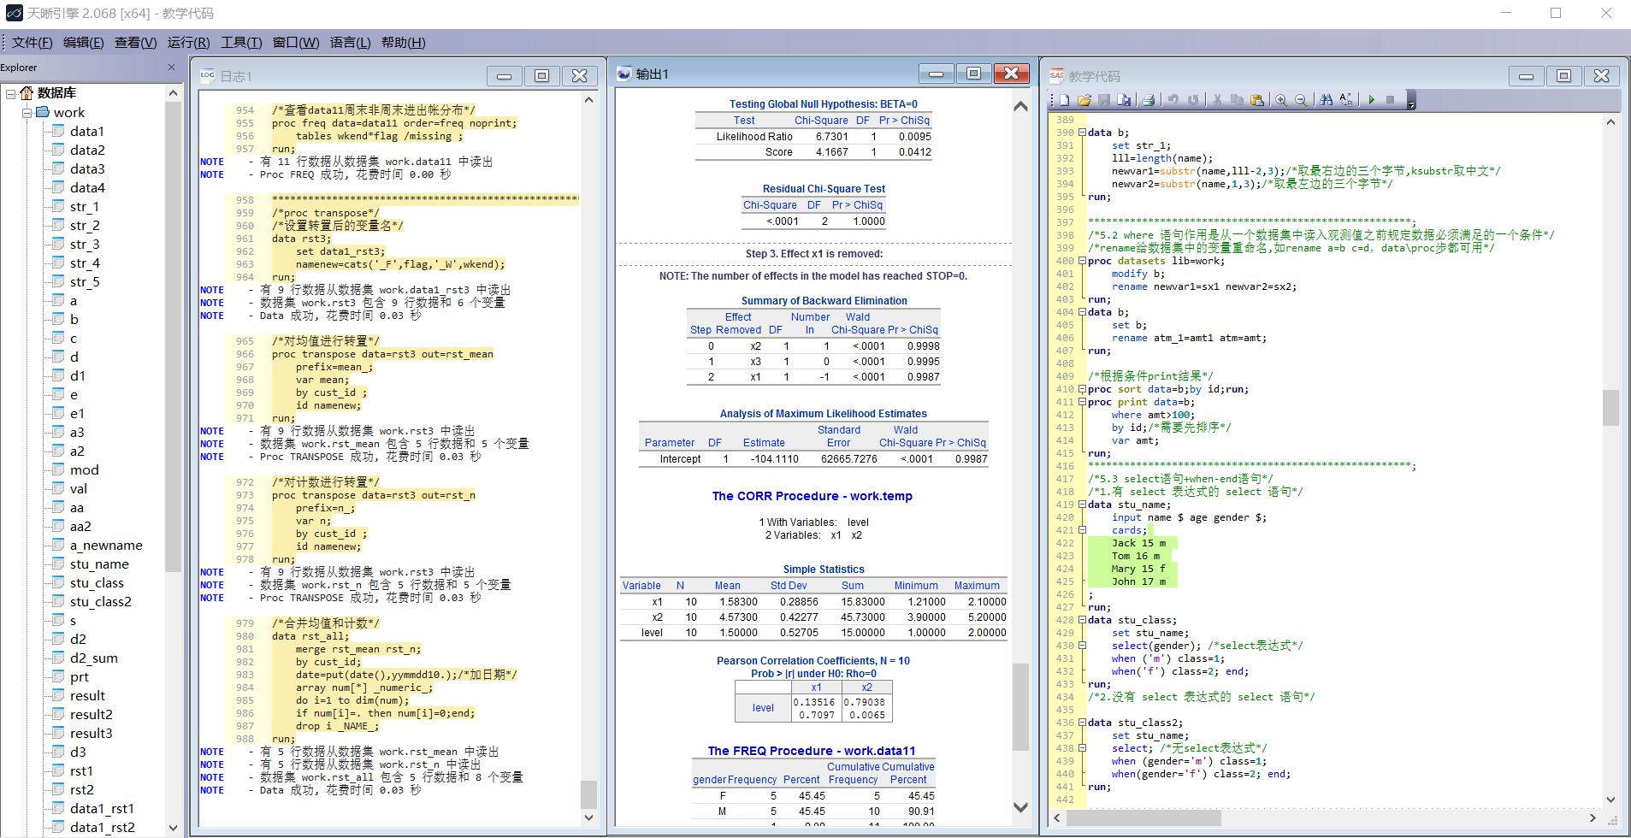Collapse the proc datasets fold at line 400
This screenshot has width=1631, height=838.
[x=1082, y=261]
